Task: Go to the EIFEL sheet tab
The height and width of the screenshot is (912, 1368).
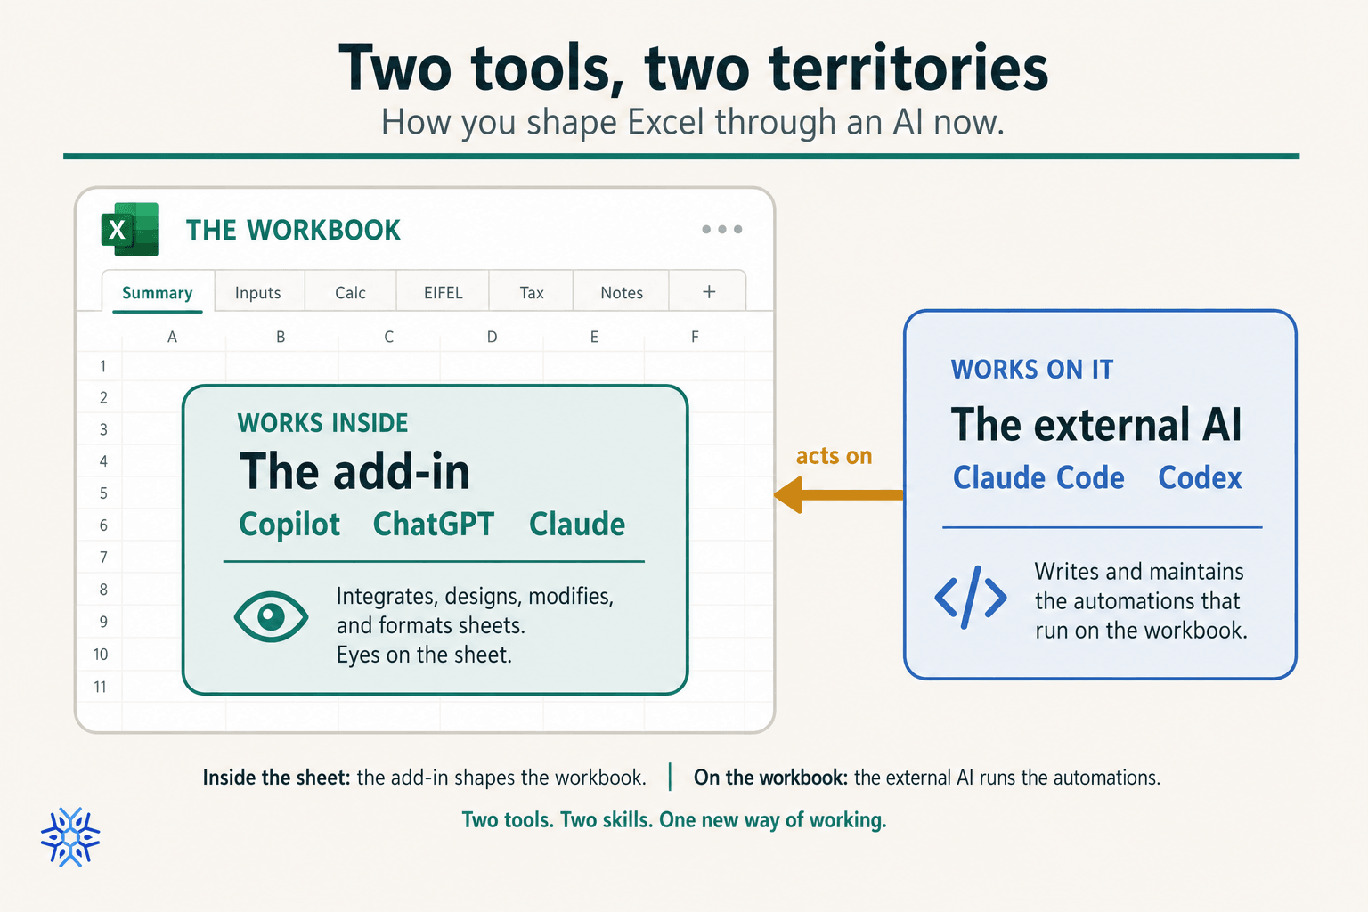Action: click(443, 292)
